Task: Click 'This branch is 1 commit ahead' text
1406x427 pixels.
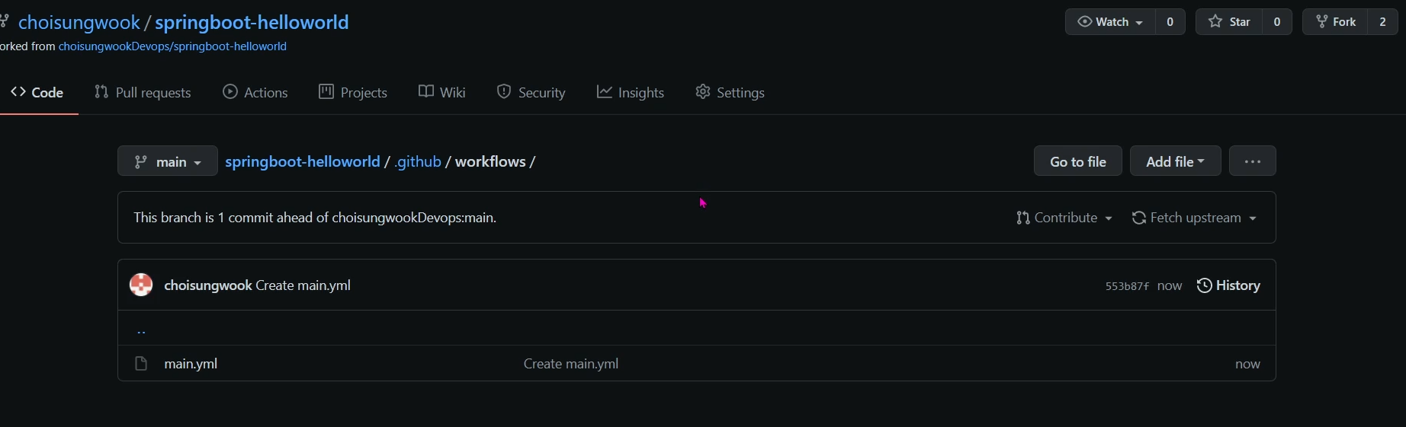Action: (315, 218)
